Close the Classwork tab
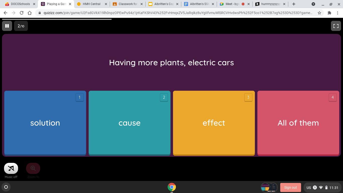 click(x=142, y=4)
